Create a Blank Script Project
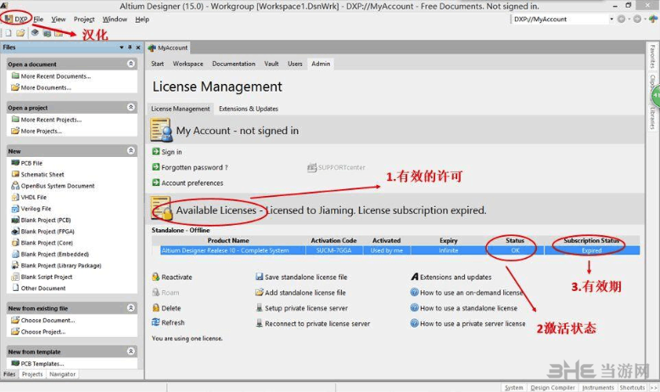This screenshot has width=660, height=392. tap(42, 277)
